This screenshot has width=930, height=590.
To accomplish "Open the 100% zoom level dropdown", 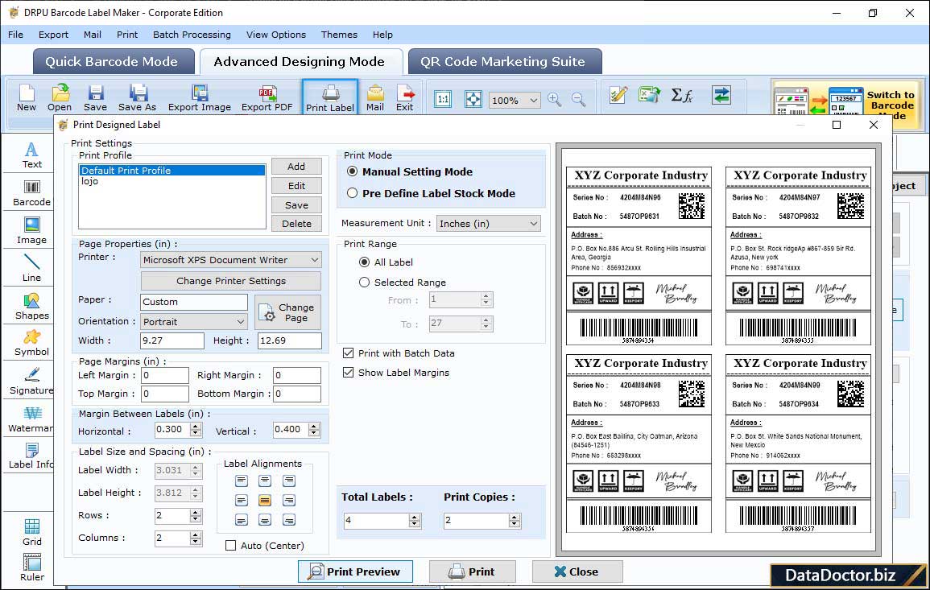I will tap(515, 100).
